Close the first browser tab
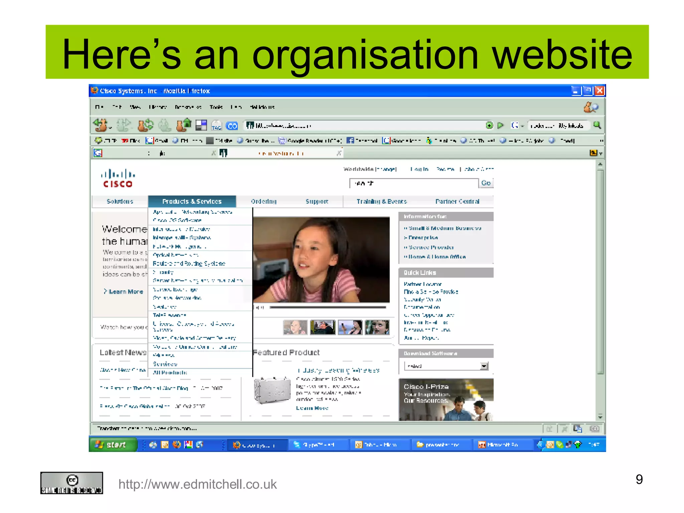 (214, 153)
